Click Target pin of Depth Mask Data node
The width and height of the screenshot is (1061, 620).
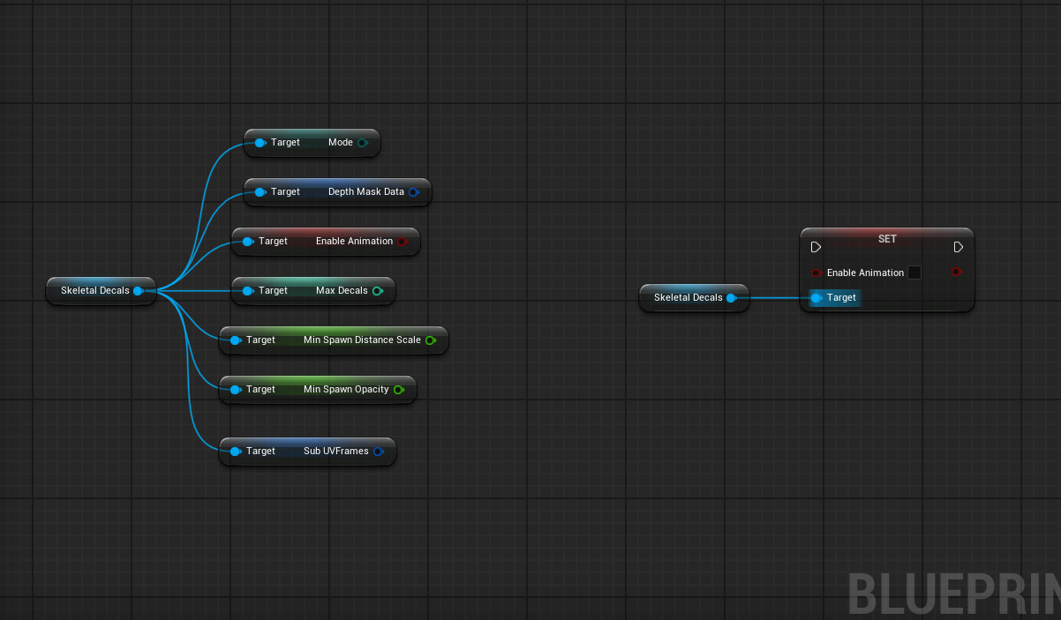pos(260,192)
